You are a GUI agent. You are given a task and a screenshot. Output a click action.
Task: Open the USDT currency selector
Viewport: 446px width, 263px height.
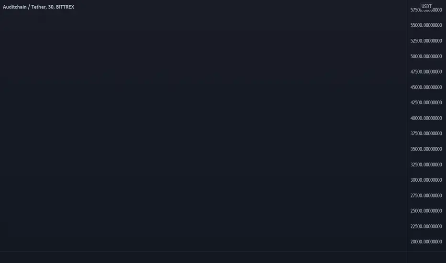426,6
